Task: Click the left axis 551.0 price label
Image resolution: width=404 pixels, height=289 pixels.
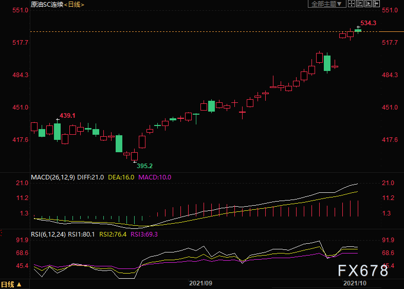Action: (x=21, y=10)
